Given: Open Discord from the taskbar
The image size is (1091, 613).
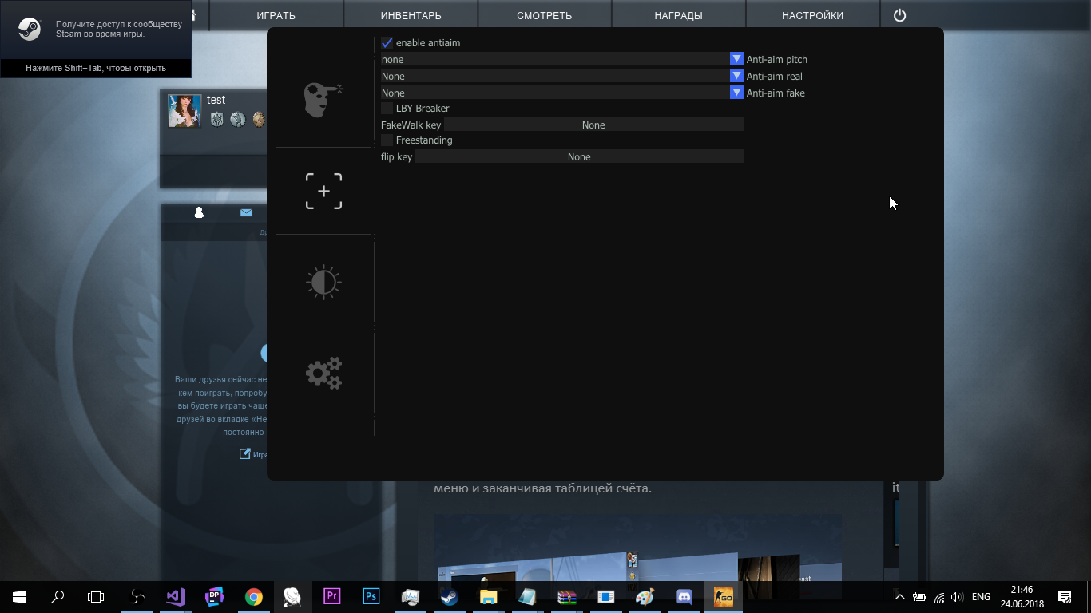Looking at the screenshot, I should [683, 595].
